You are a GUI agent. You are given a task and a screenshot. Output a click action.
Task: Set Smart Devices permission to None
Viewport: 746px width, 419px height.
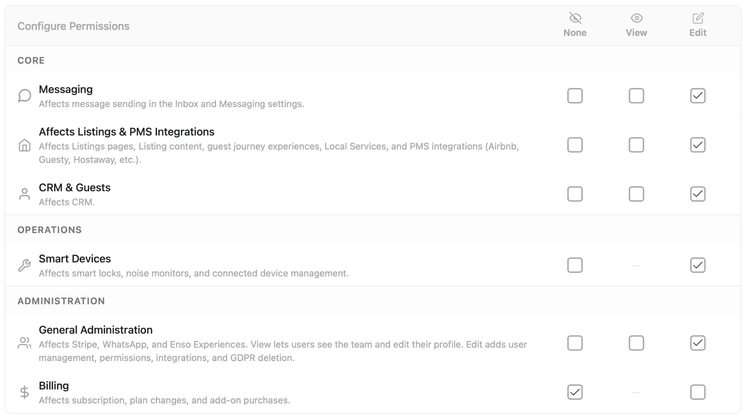point(575,265)
